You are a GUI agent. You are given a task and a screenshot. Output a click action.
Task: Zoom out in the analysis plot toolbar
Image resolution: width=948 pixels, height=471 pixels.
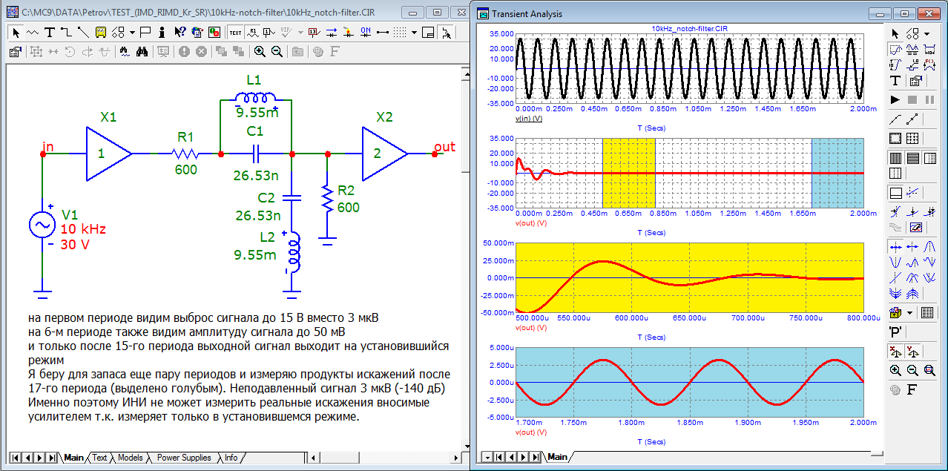[x=912, y=370]
